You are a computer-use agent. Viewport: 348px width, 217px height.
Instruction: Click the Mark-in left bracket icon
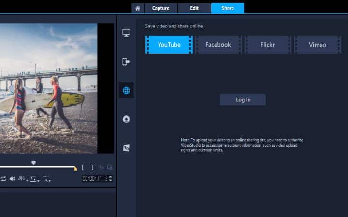pos(84,168)
